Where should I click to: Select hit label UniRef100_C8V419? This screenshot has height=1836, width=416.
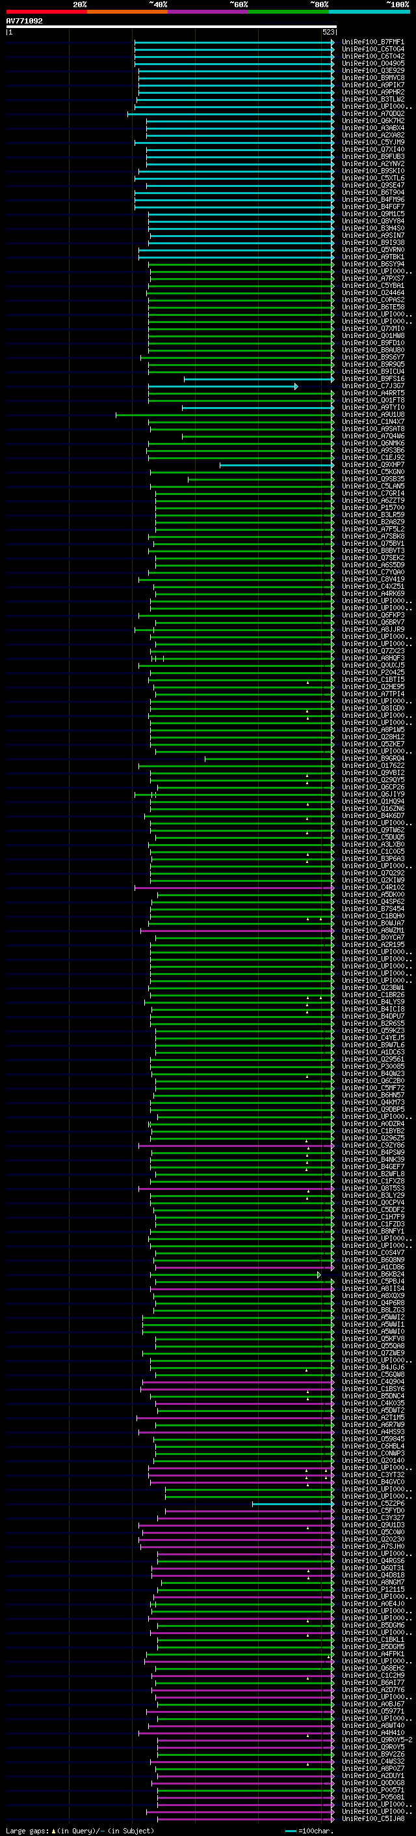372,580
